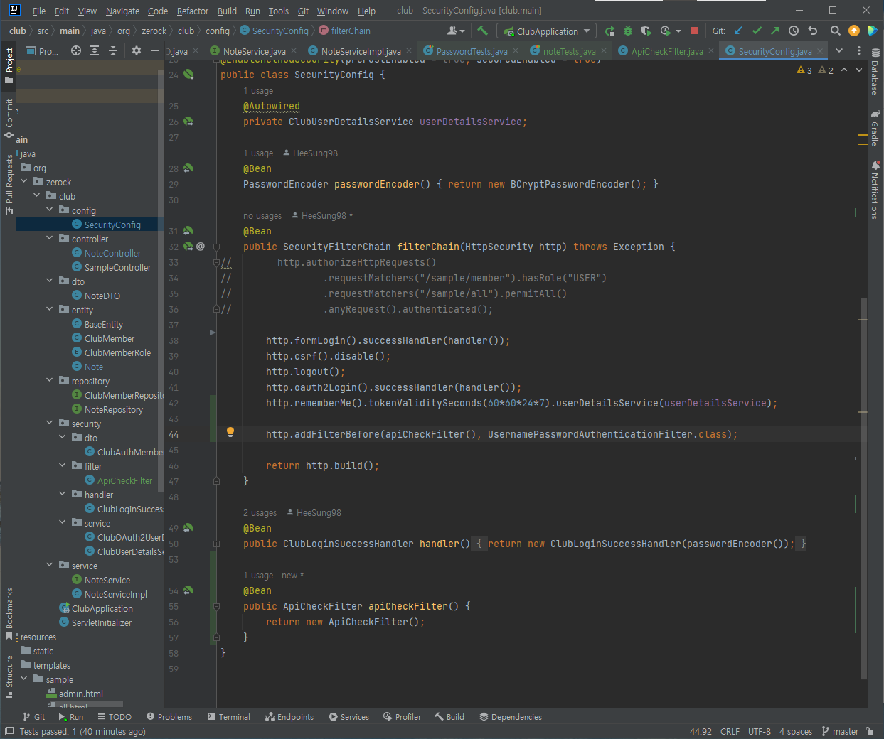Open the Problems tool window
884x739 pixels.
pos(169,717)
